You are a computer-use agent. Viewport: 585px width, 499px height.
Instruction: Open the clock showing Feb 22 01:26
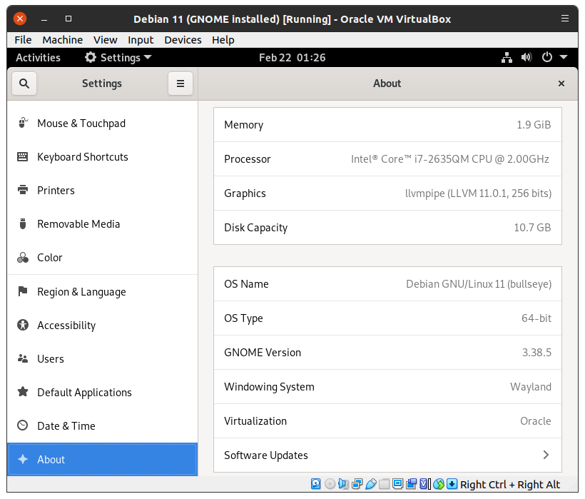292,58
